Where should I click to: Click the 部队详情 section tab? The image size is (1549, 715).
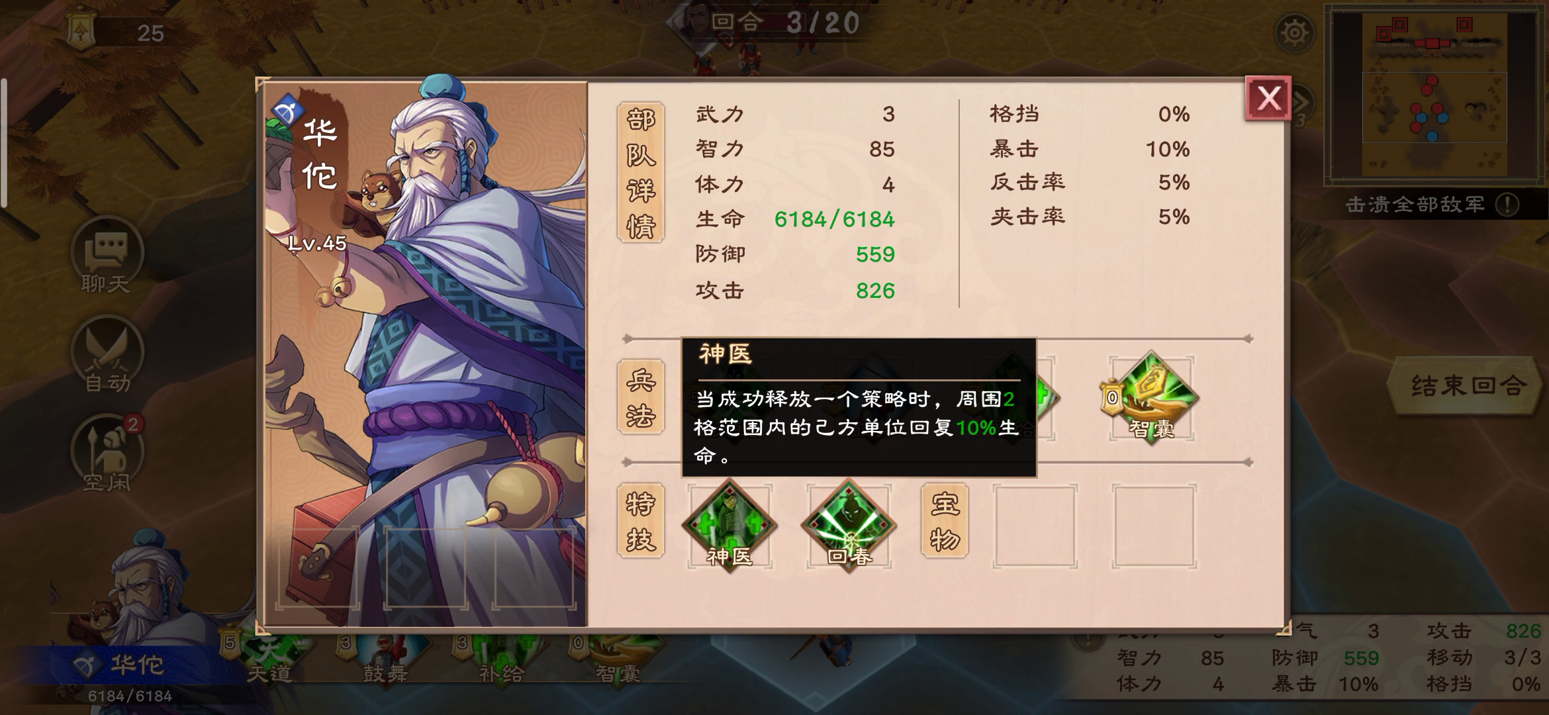pyautogui.click(x=641, y=173)
